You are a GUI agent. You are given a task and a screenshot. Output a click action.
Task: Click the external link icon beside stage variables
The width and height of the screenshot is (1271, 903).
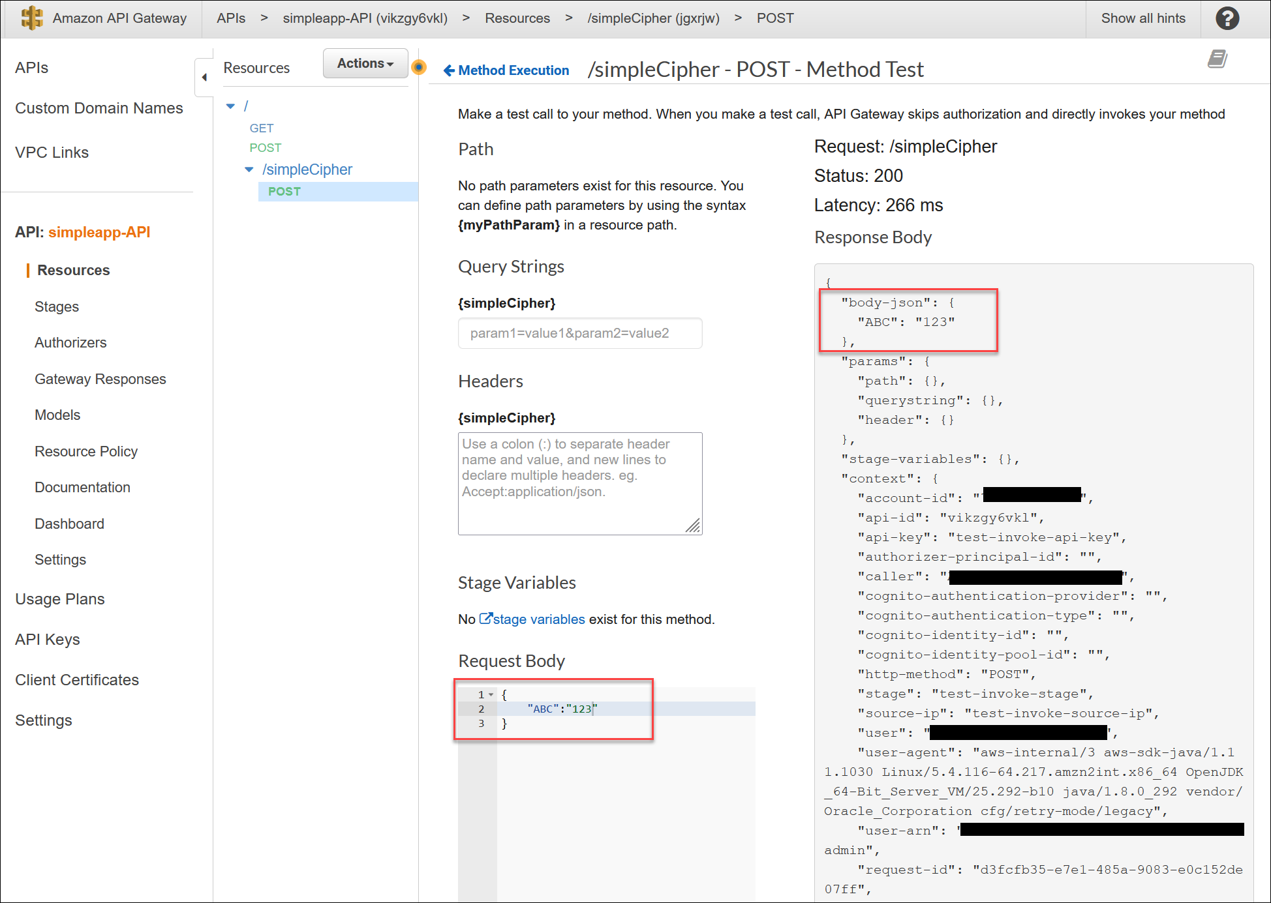(485, 618)
